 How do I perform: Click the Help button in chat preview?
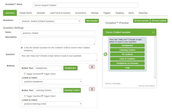[x=127, y=68]
